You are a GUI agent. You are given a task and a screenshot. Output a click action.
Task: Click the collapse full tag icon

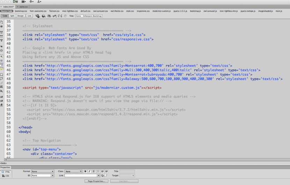1,32
